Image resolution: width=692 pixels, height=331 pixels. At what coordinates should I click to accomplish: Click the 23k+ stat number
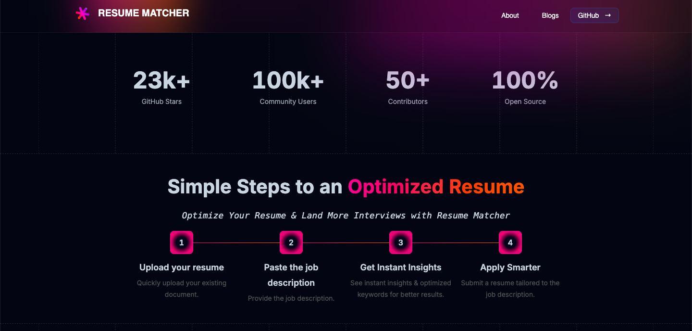tap(161, 80)
